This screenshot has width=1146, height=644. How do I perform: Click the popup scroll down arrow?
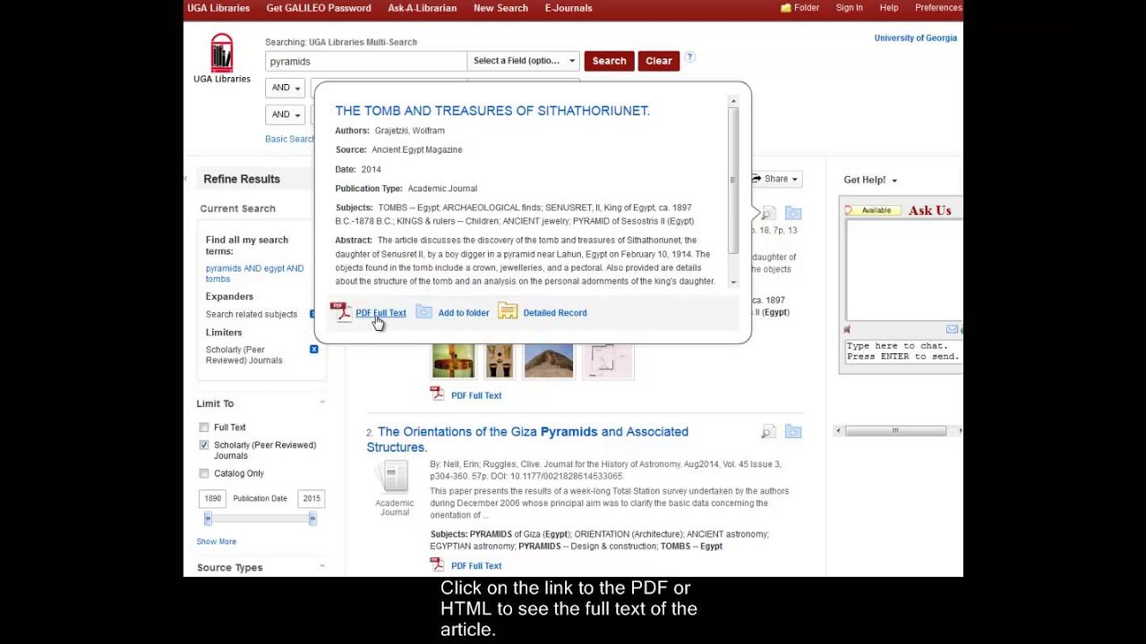[x=733, y=283]
